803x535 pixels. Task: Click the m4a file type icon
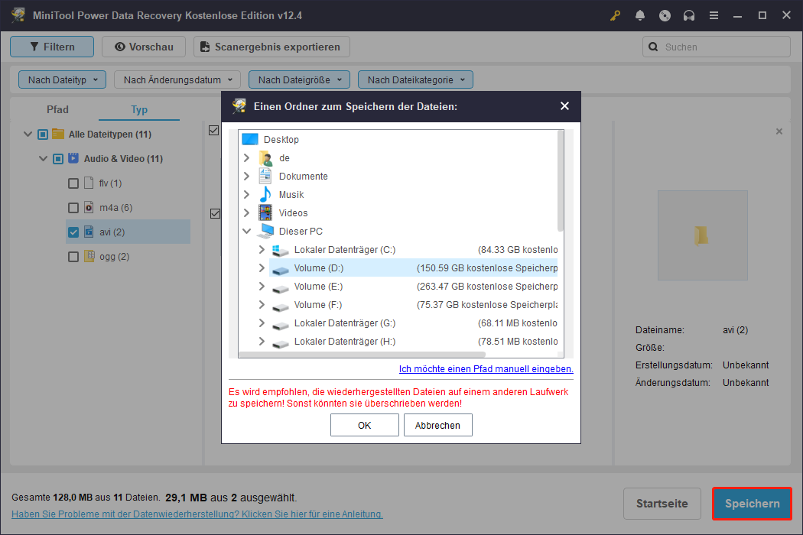pos(89,207)
